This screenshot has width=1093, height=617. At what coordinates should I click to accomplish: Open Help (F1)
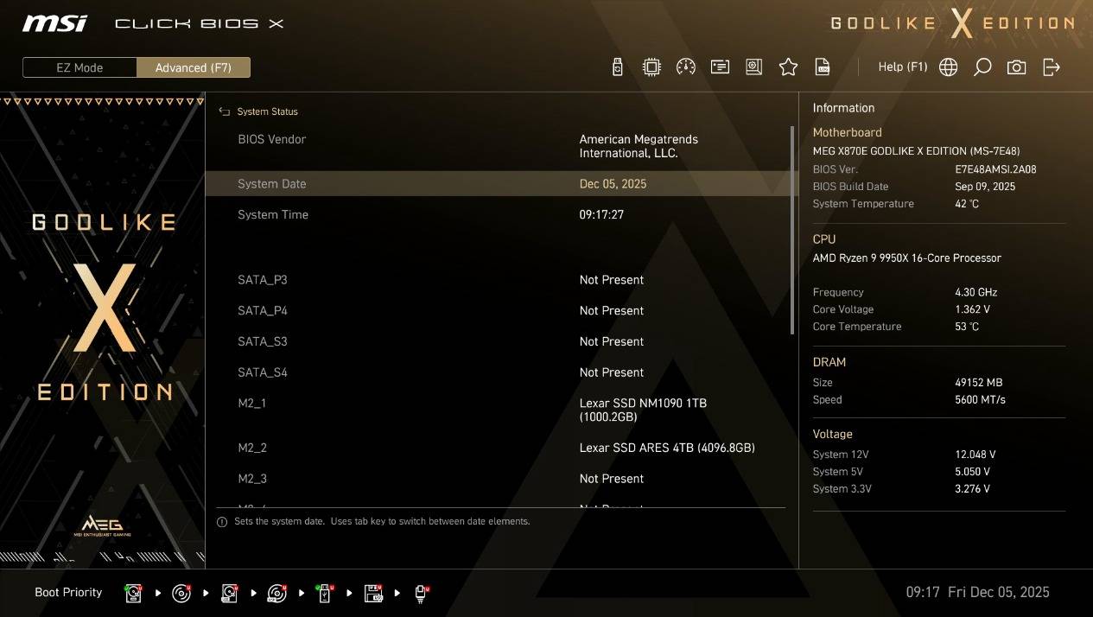(902, 67)
